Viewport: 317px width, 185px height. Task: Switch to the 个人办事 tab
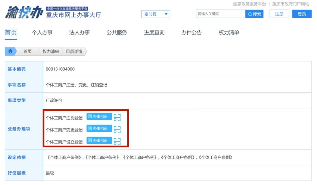42,32
